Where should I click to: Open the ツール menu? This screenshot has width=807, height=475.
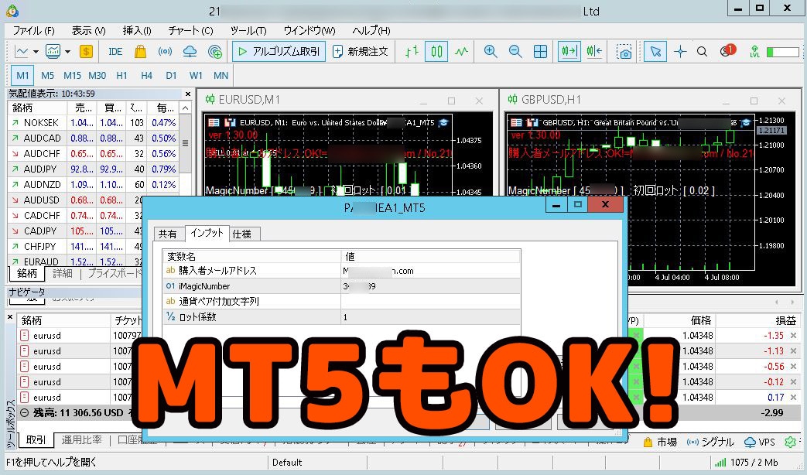tap(248, 31)
